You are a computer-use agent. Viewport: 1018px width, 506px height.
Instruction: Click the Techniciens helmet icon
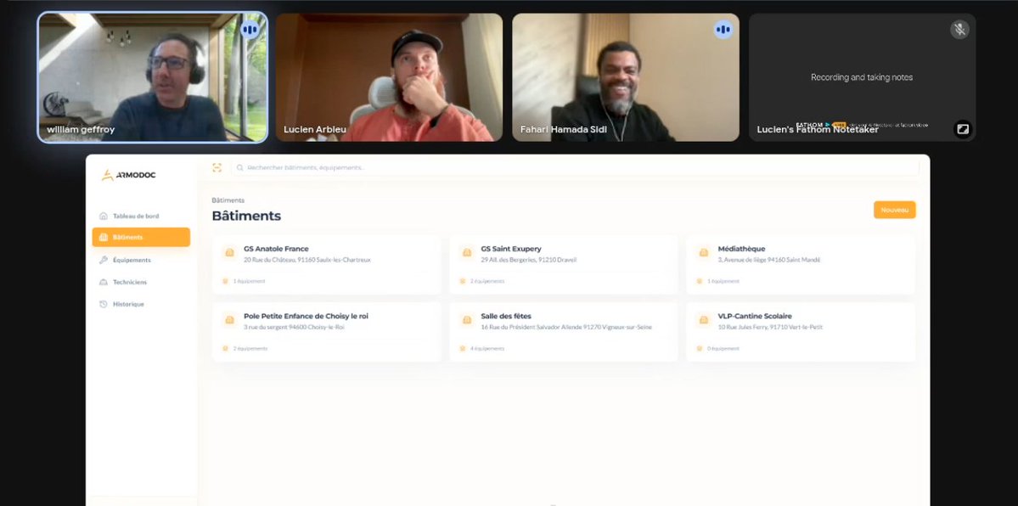pos(104,282)
